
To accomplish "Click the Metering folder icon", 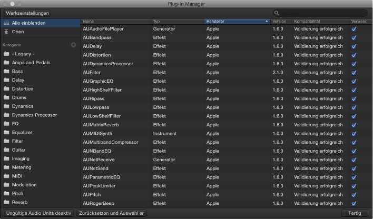I will click(6, 167).
